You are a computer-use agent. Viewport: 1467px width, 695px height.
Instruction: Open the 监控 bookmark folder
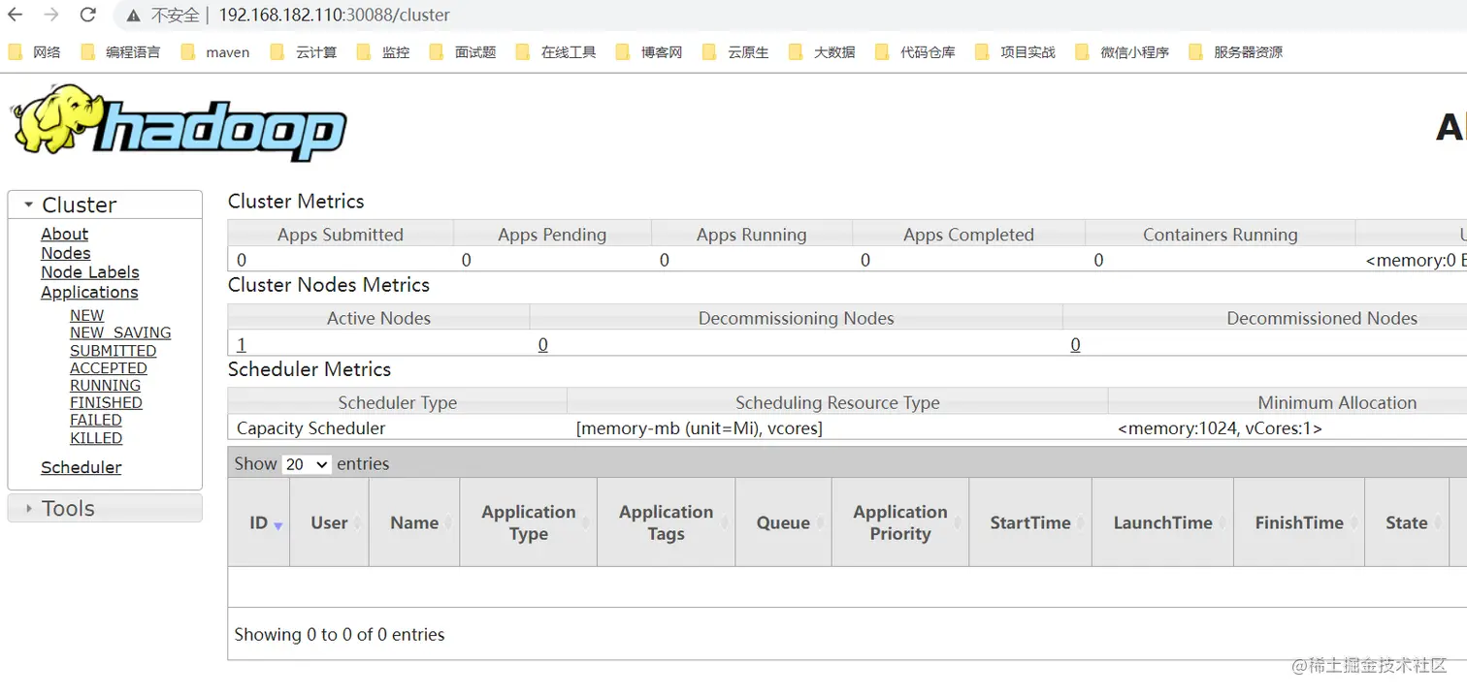click(x=383, y=52)
